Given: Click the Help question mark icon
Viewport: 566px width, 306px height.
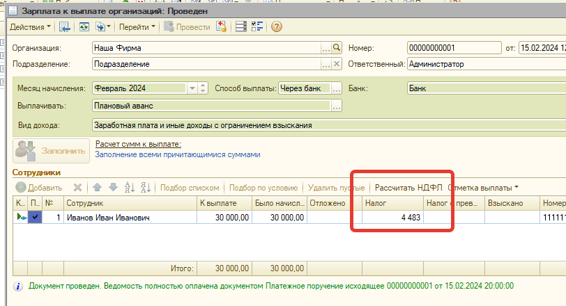Looking at the screenshot, I should coord(276,27).
